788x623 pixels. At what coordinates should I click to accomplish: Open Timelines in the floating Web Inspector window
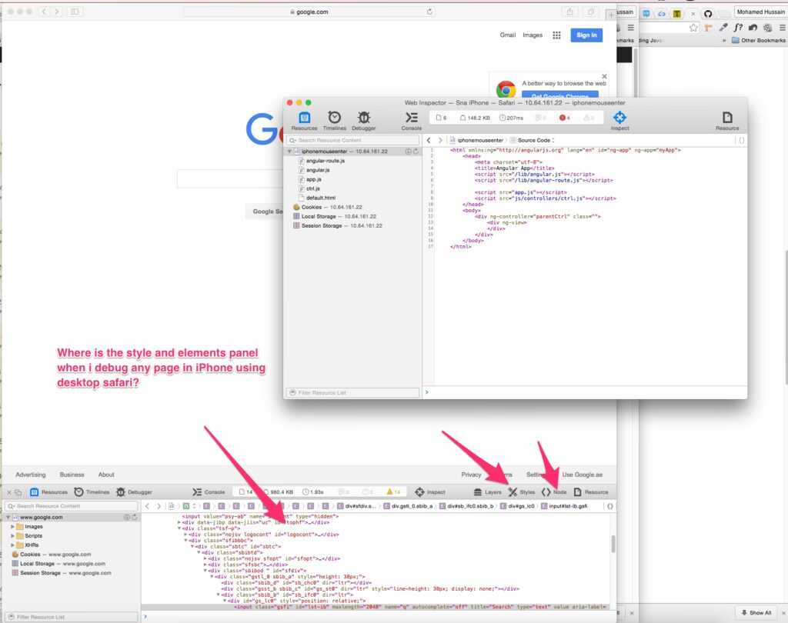point(334,118)
